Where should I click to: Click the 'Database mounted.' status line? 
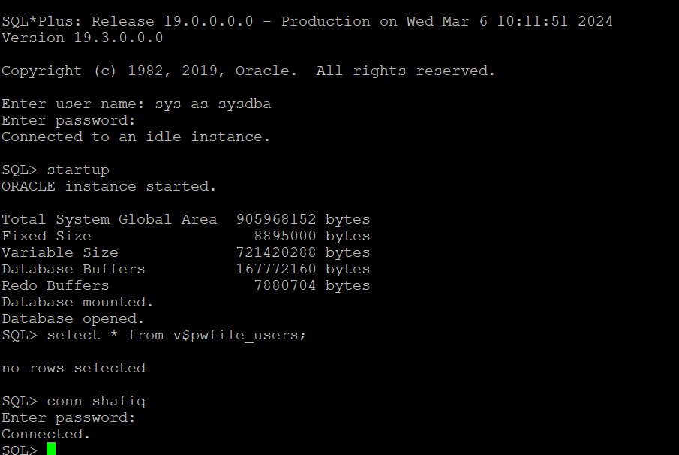click(x=77, y=302)
